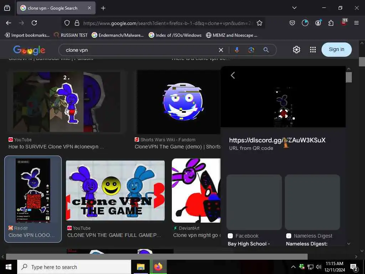The height and width of the screenshot is (274, 365).
Task: Open the red extension with badge 11
Action: tap(344, 22)
